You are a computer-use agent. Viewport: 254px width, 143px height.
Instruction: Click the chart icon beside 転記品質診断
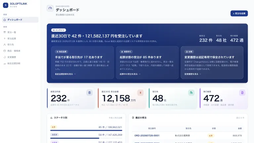click(5, 64)
